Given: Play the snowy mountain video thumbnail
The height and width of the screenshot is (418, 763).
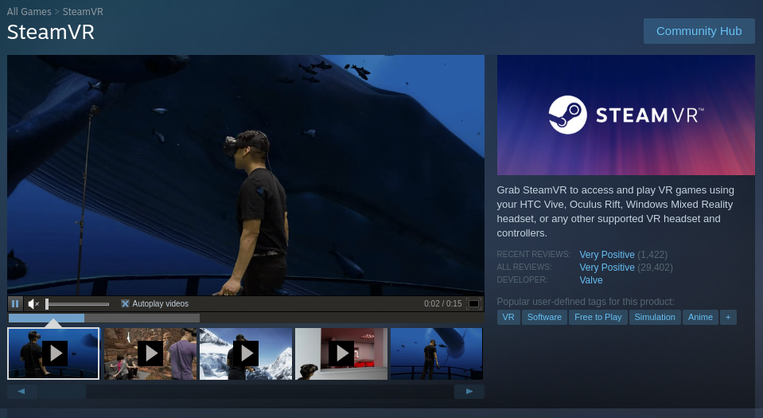Looking at the screenshot, I should (246, 354).
